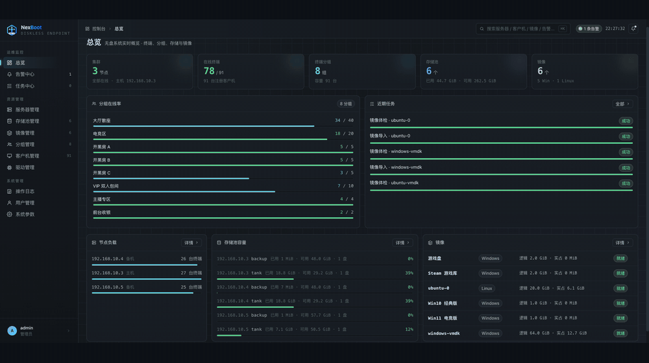Image resolution: width=649 pixels, height=363 pixels.
Task: Click the 开黑房 C online-rate progress bar
Action: click(x=223, y=179)
